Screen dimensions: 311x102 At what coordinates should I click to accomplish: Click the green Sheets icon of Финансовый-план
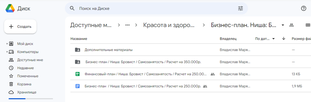pyautogui.click(x=77, y=74)
